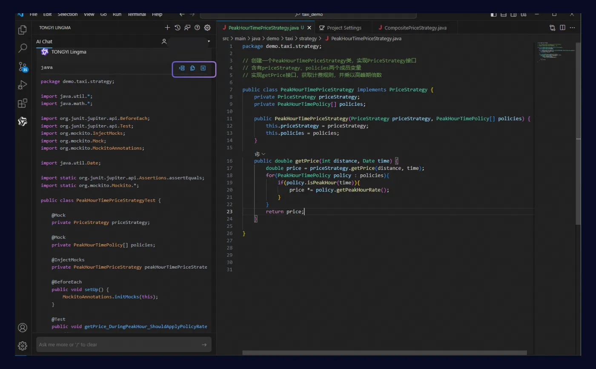The image size is (596, 369).
Task: Toggle the bottom panel layout button
Action: [504, 14]
